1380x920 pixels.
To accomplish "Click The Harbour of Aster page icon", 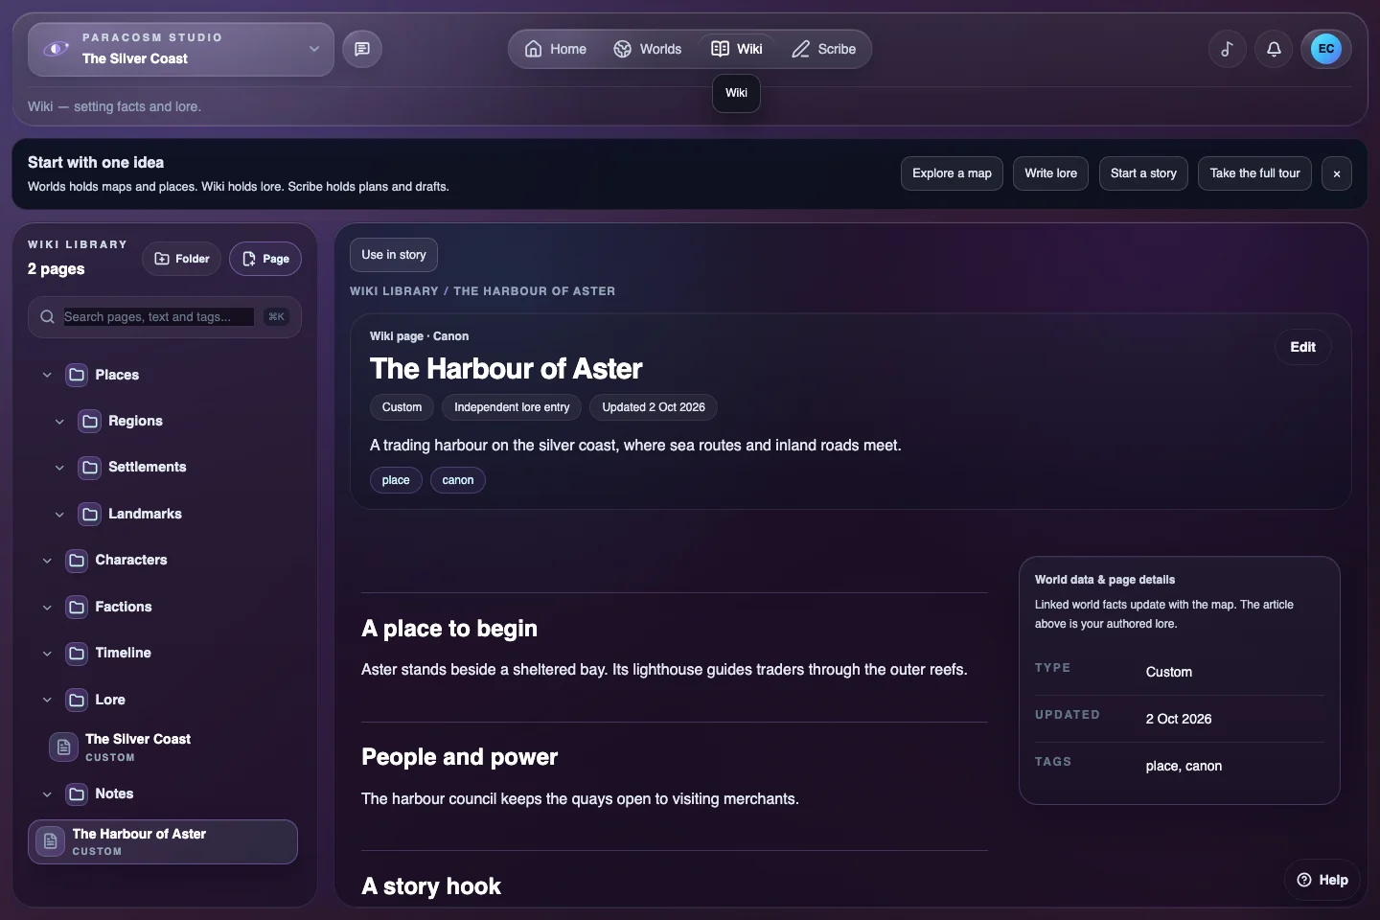I will click(x=51, y=841).
